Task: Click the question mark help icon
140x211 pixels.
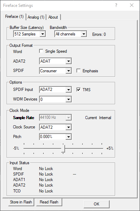Action: point(116,5)
